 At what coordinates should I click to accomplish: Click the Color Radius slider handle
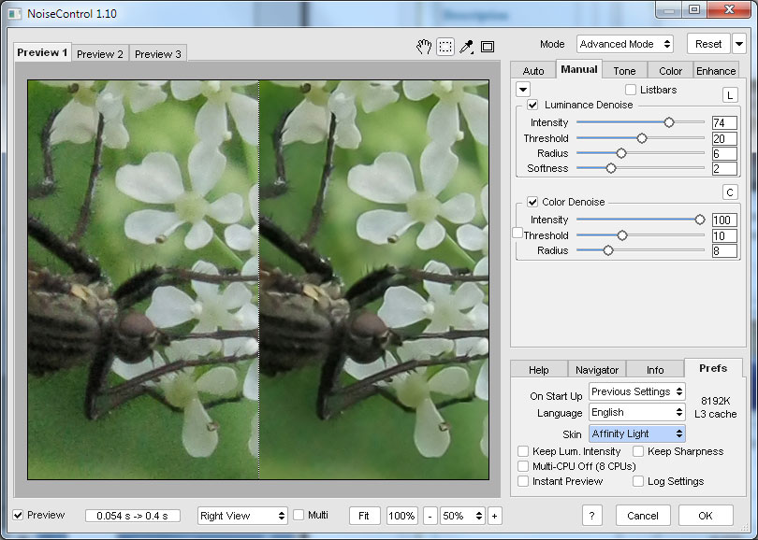[x=608, y=250]
